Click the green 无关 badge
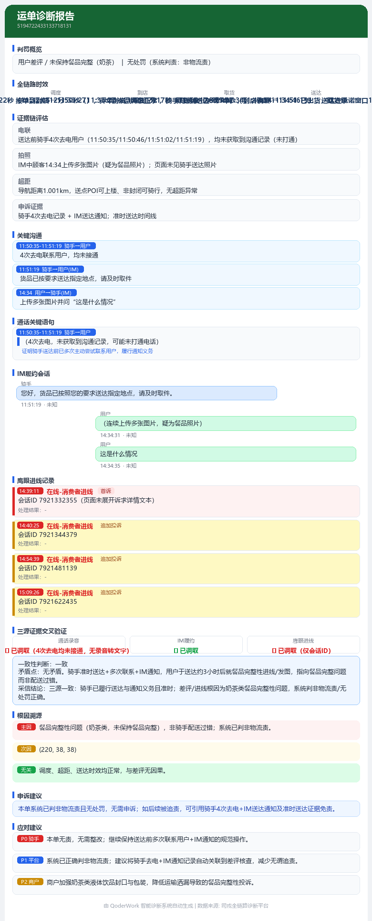This screenshot has height=921, width=372. tap(26, 770)
